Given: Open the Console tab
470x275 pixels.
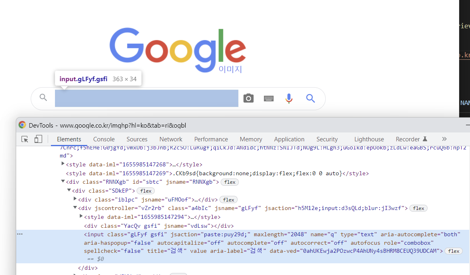Looking at the screenshot, I should tap(104, 139).
